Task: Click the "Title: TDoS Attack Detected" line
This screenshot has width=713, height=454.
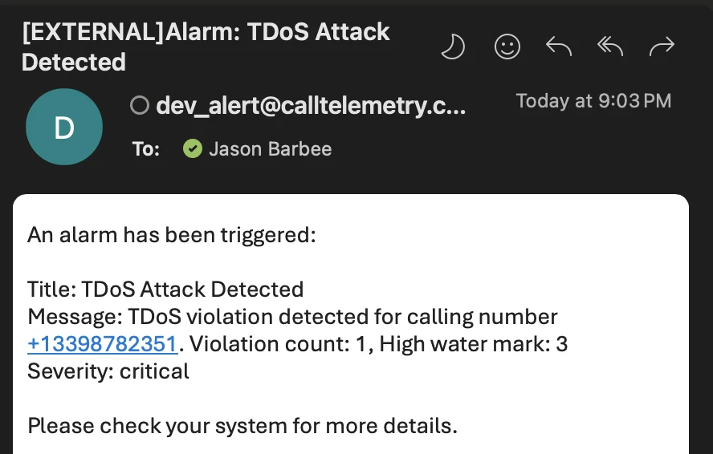Action: (165, 290)
